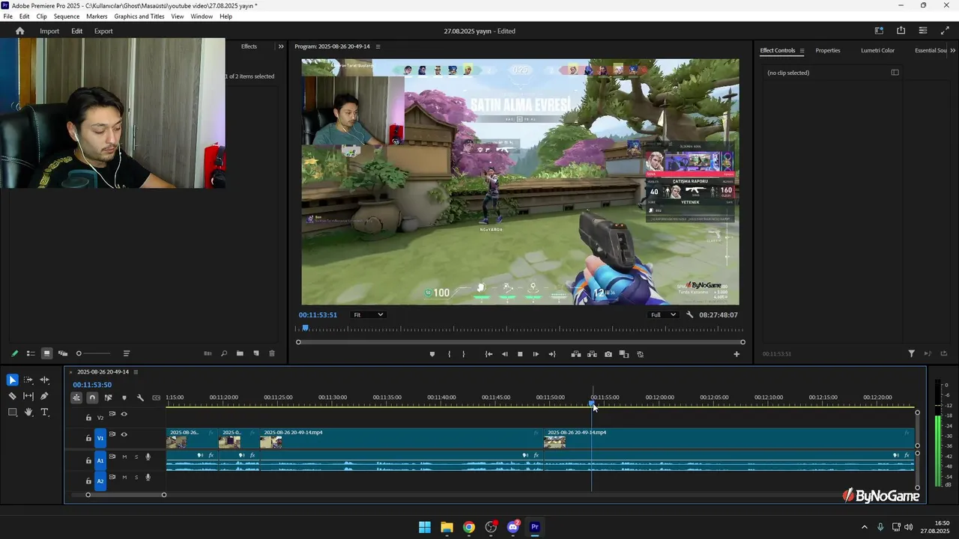Screen dimensions: 959x539
Task: Solo track A1
Action: click(136, 457)
